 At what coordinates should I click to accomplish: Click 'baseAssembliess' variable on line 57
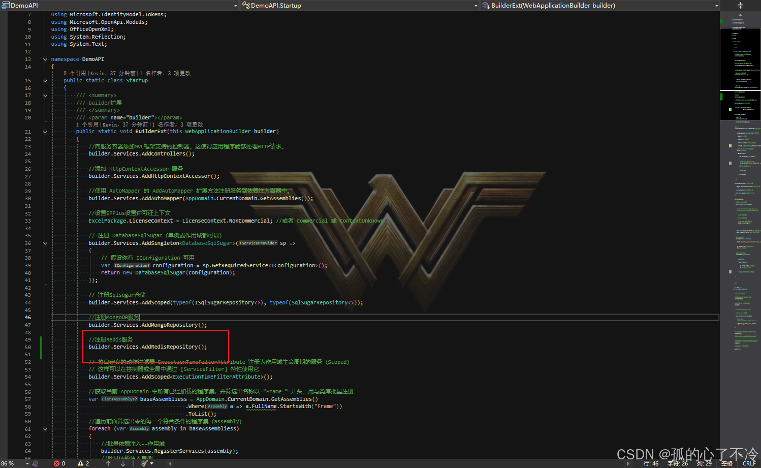(164, 399)
